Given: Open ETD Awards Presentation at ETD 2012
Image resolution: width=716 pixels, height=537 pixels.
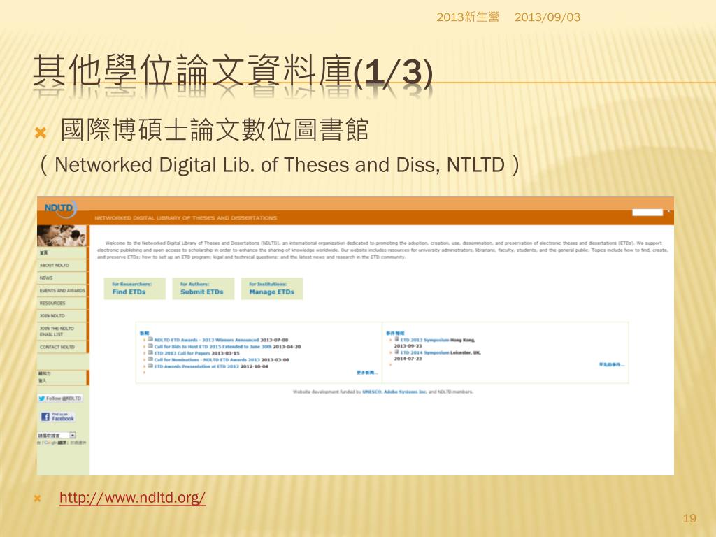Looking at the screenshot, I should click(x=196, y=366).
